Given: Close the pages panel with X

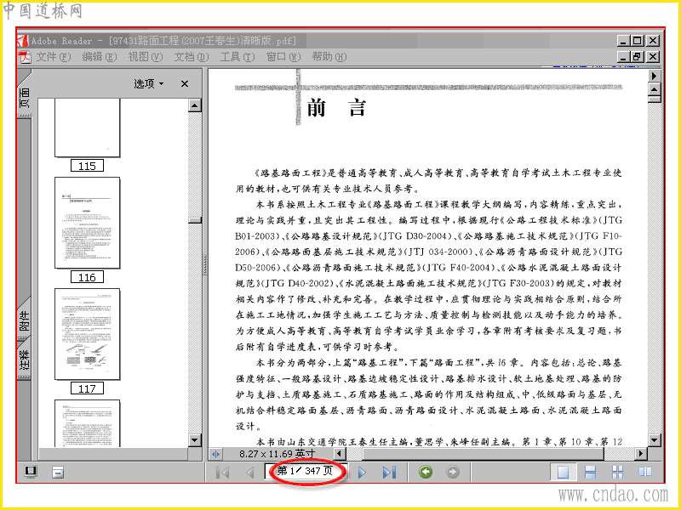Looking at the screenshot, I should point(185,83).
